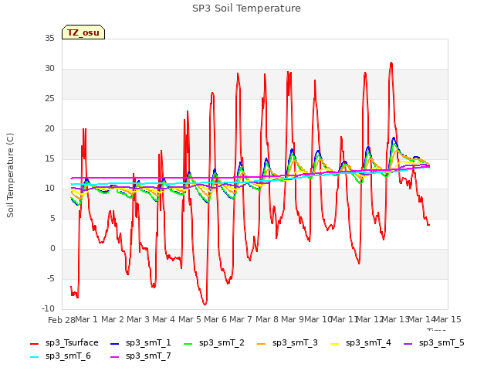Viewport: 494px width, 371px height.
Task: Click the 30 y-axis tick label
Action: pos(49,68)
